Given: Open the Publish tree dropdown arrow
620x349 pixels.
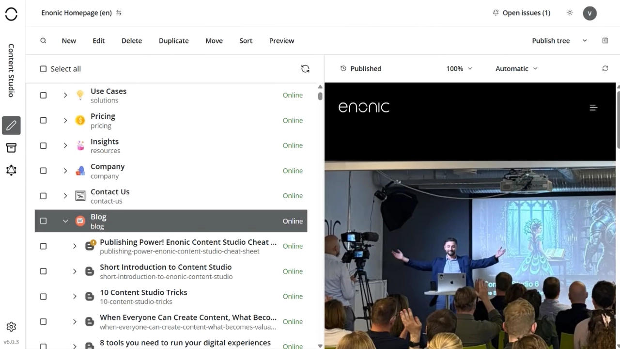Looking at the screenshot, I should point(585,41).
